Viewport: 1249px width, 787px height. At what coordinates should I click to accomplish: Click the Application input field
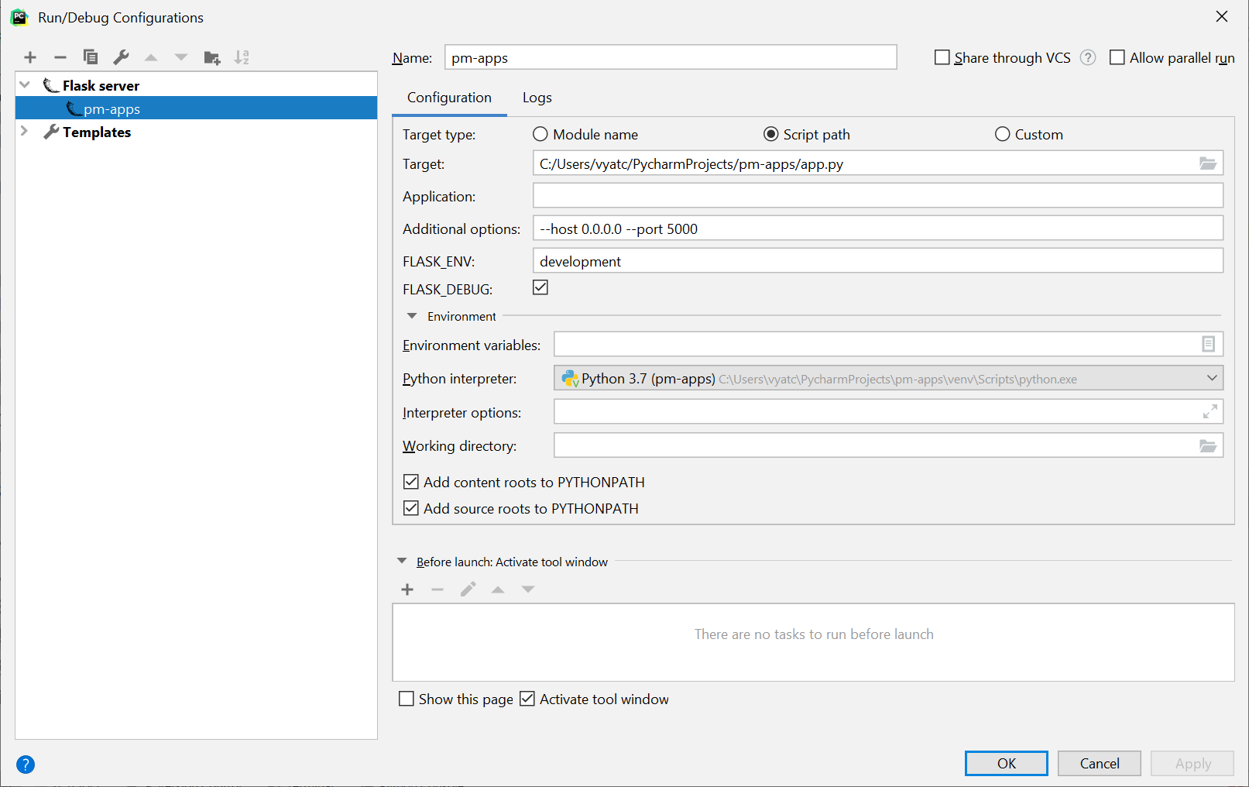[878, 195]
